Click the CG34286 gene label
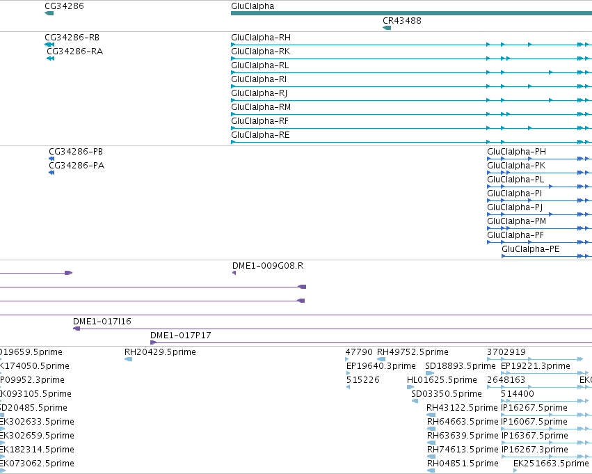This screenshot has height=474, width=592. tap(64, 6)
